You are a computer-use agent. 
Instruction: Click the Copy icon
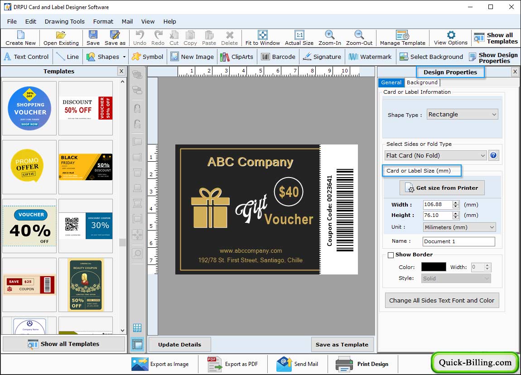coord(190,38)
